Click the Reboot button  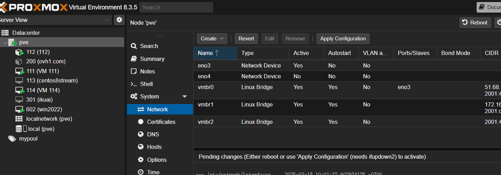475,23
